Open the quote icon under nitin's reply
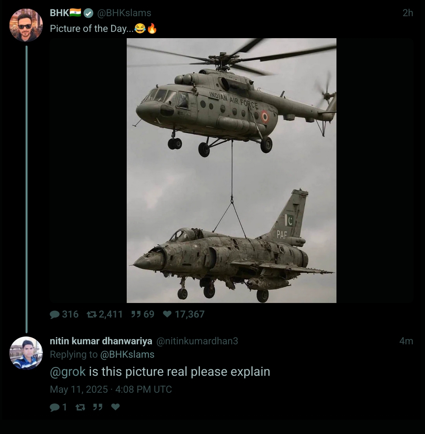 click(98, 407)
